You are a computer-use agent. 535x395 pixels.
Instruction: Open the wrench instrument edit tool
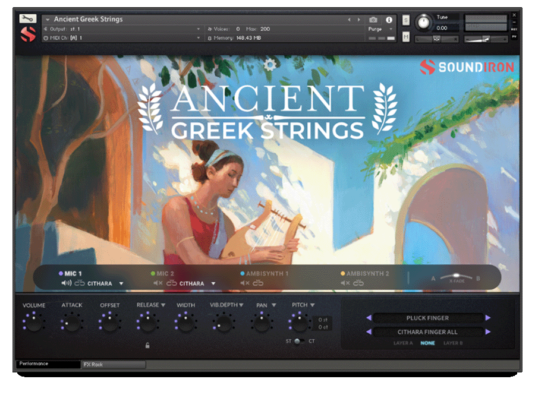pyautogui.click(x=27, y=18)
